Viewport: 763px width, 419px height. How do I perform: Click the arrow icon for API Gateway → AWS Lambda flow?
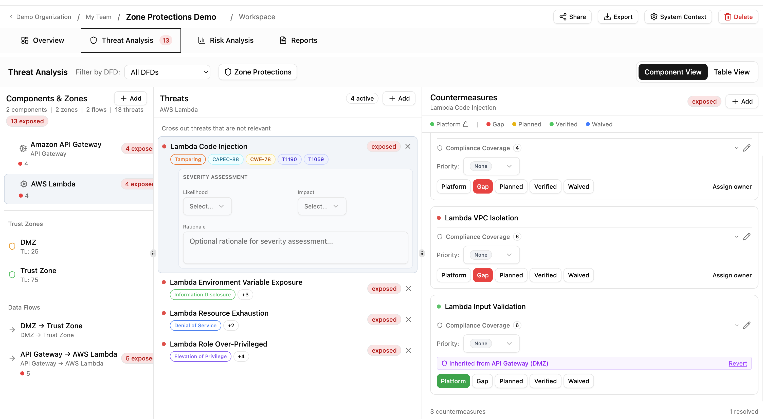pyautogui.click(x=12, y=358)
